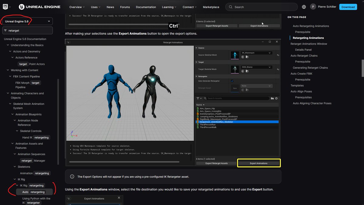Open Animation Sequences in sidebar
364x205 pixels.
(31, 154)
